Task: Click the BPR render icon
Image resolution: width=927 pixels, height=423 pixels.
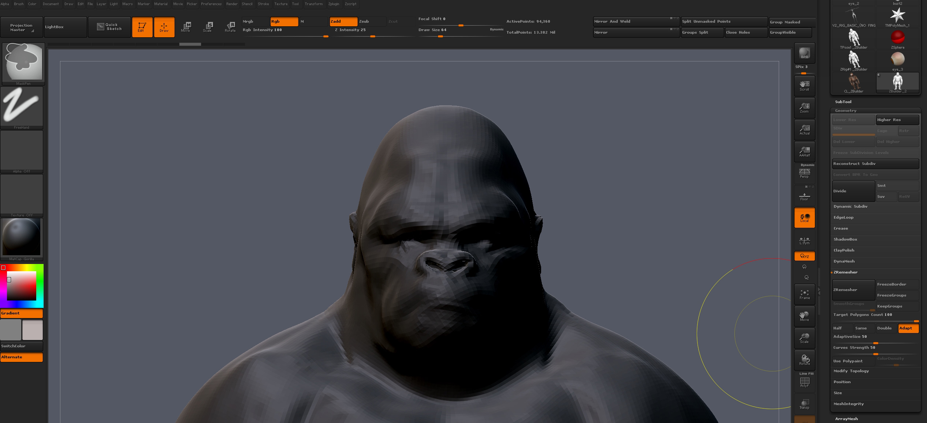Action: (804, 53)
